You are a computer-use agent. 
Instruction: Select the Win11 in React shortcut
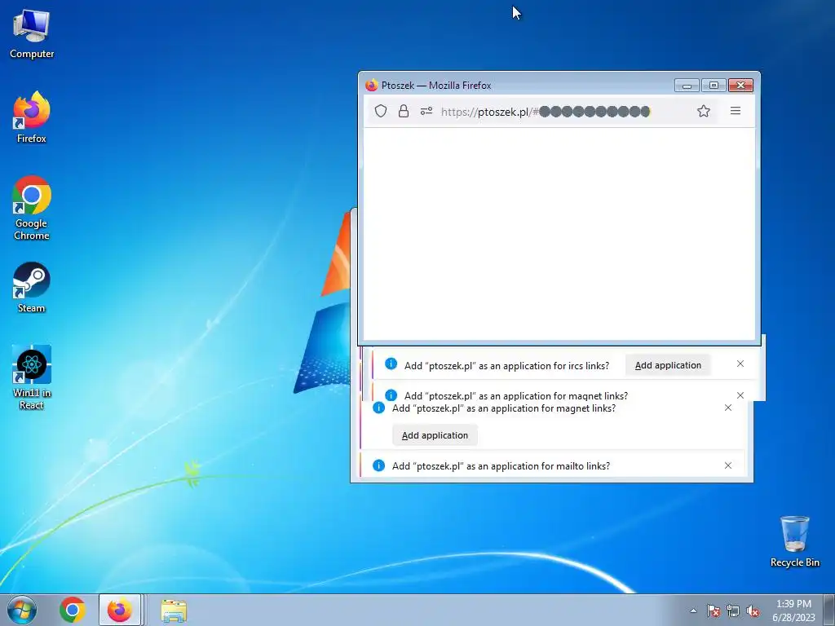(32, 377)
